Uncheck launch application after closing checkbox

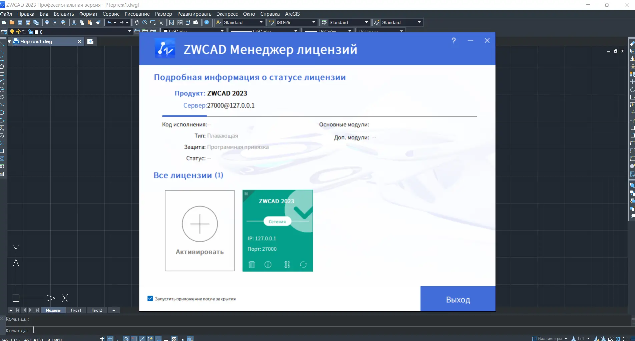click(150, 299)
